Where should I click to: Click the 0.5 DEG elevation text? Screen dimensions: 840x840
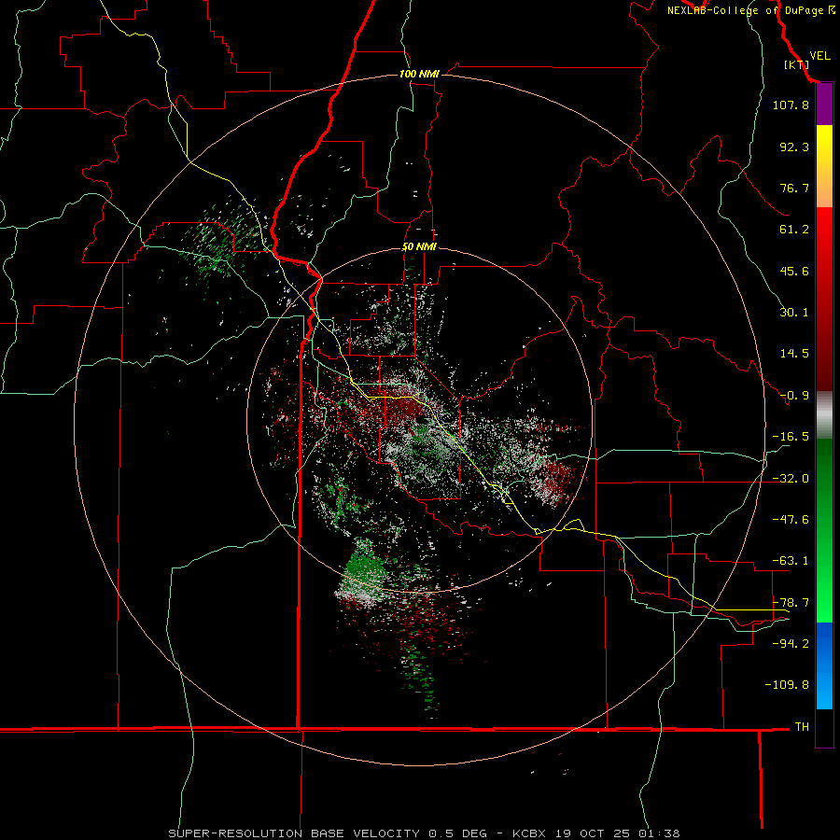pyautogui.click(x=458, y=833)
